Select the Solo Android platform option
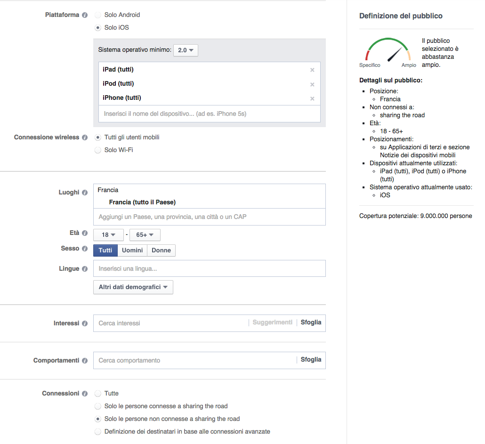 98,15
